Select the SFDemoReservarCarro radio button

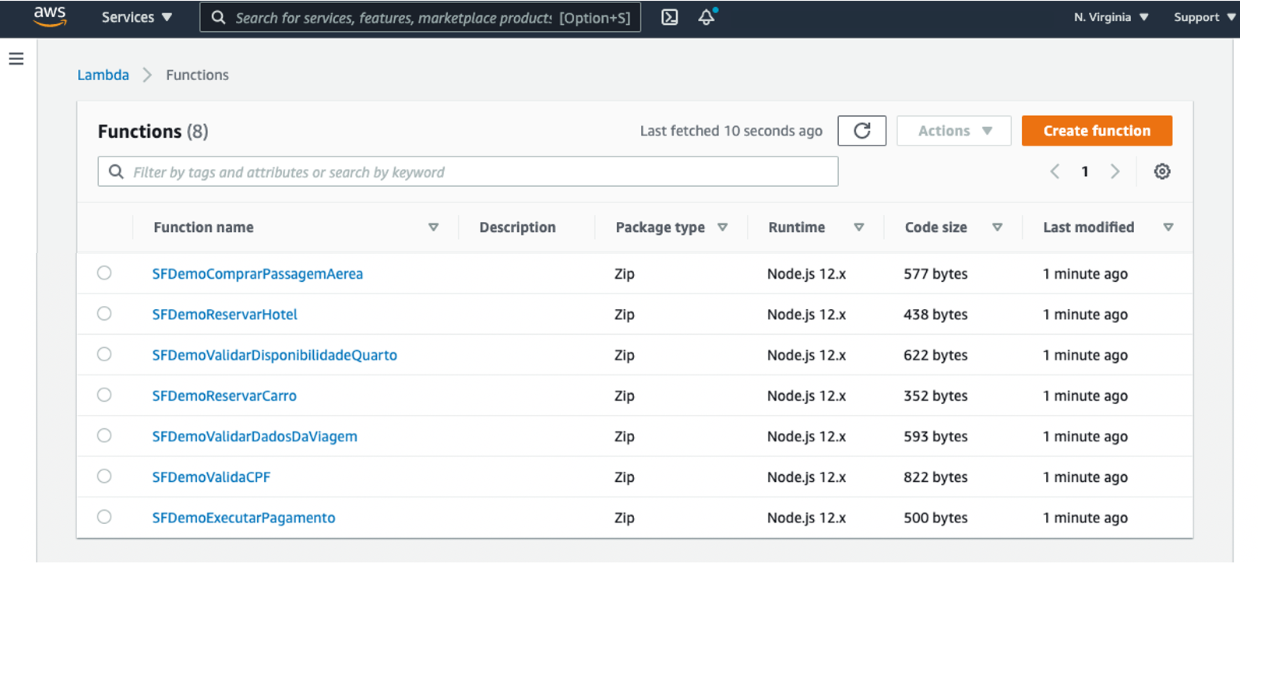point(104,395)
